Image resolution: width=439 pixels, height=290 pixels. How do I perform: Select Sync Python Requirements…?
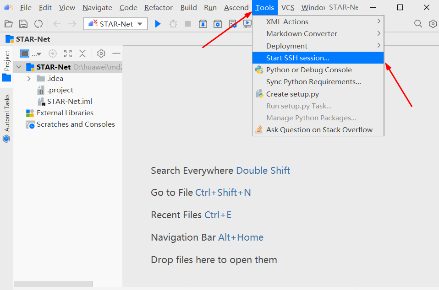(318, 81)
